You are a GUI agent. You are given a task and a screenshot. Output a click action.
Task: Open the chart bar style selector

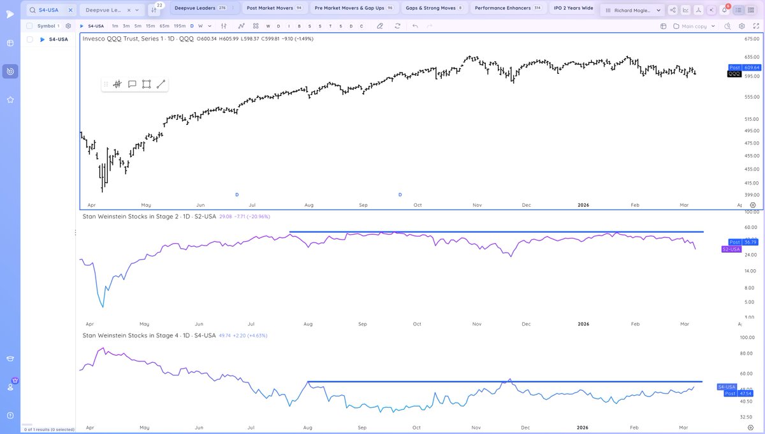click(223, 26)
